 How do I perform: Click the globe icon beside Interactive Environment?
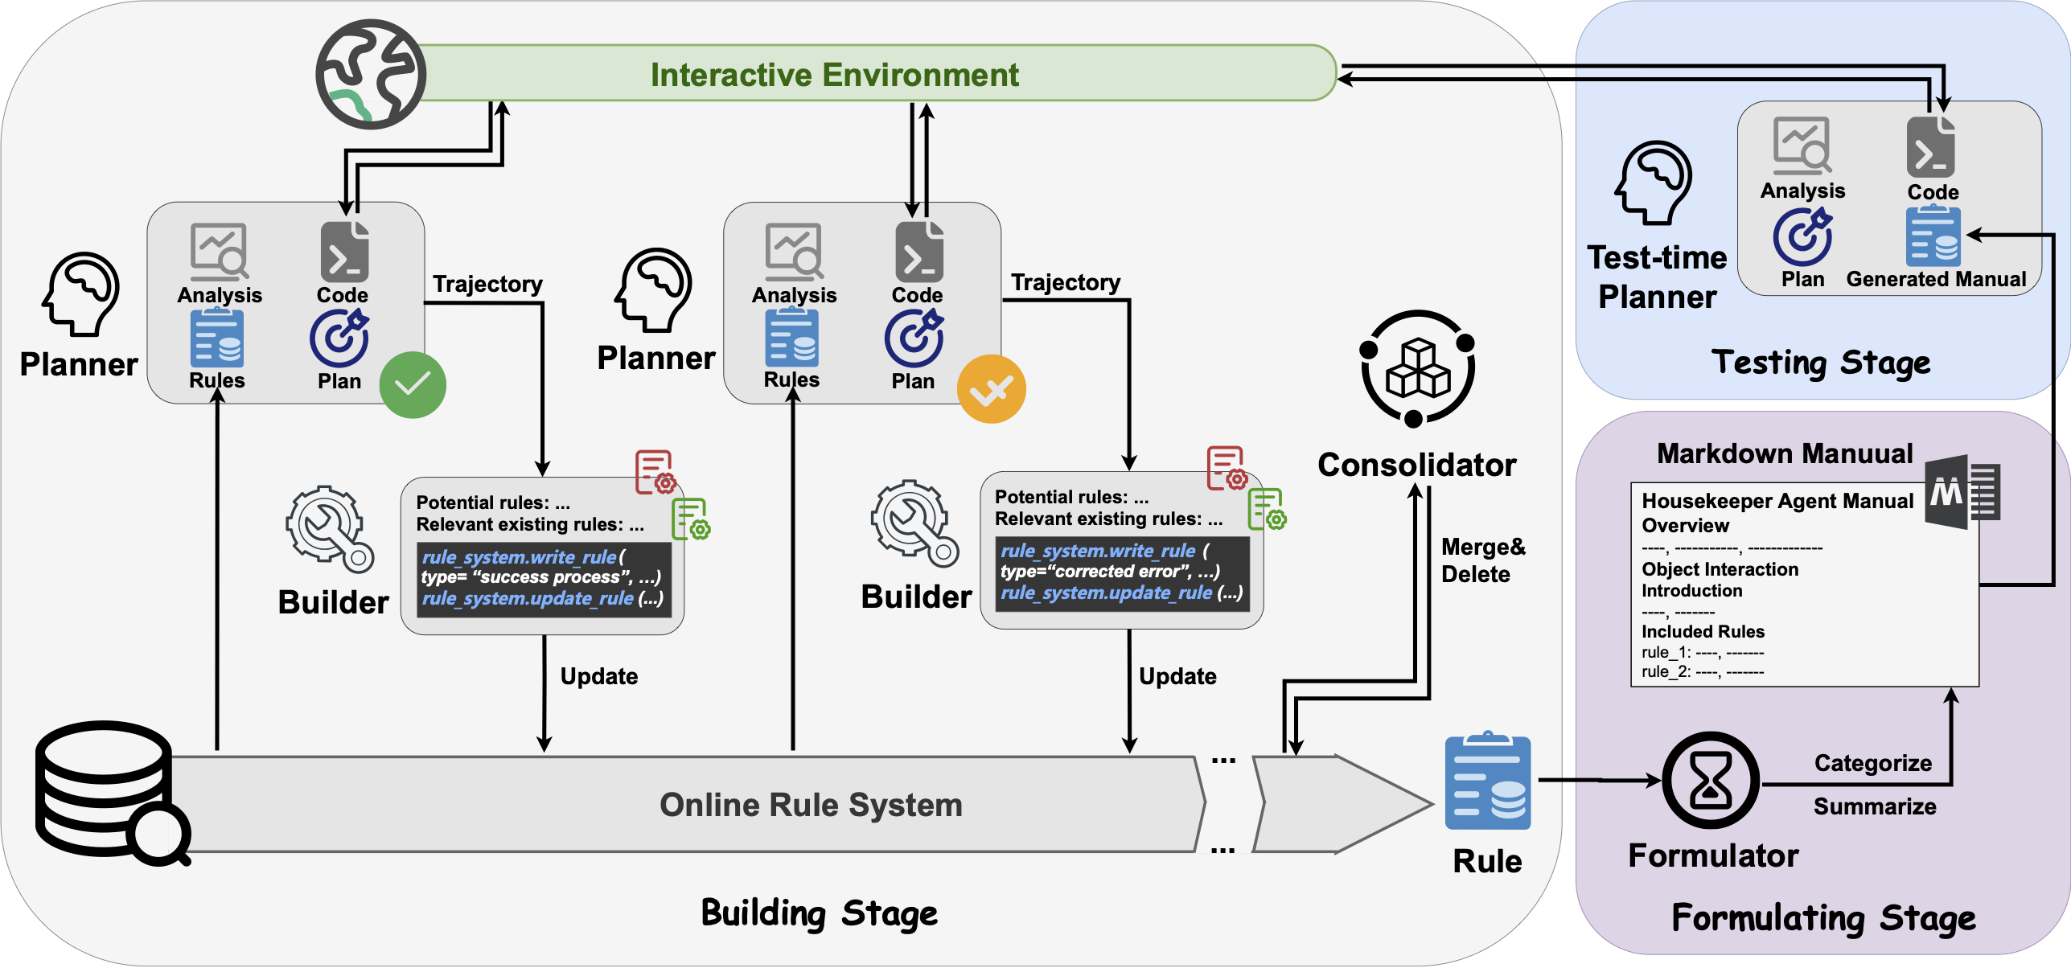coord(371,74)
